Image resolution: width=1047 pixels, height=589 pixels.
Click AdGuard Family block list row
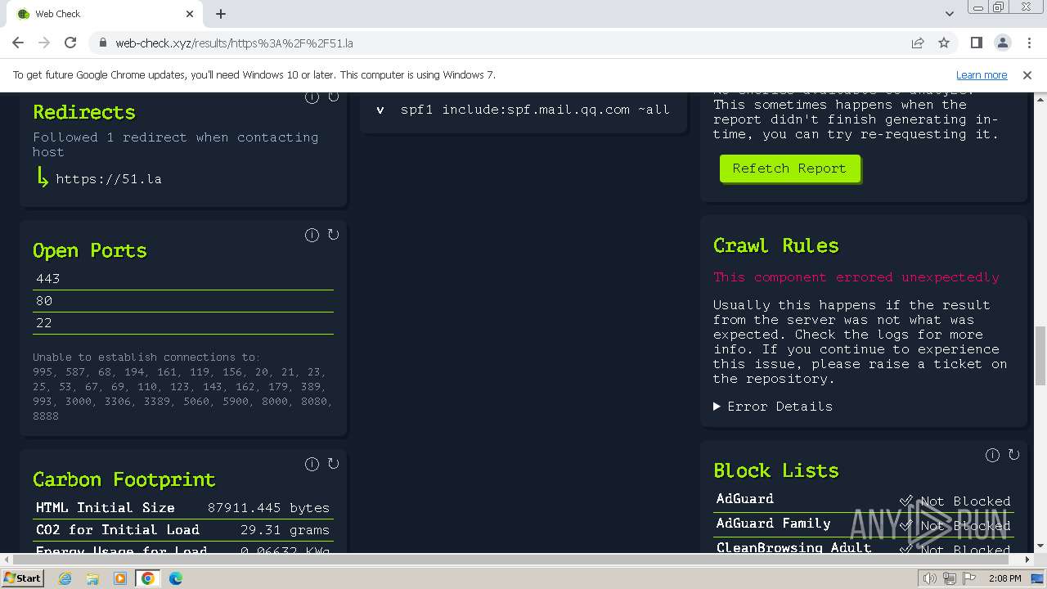[x=864, y=524]
